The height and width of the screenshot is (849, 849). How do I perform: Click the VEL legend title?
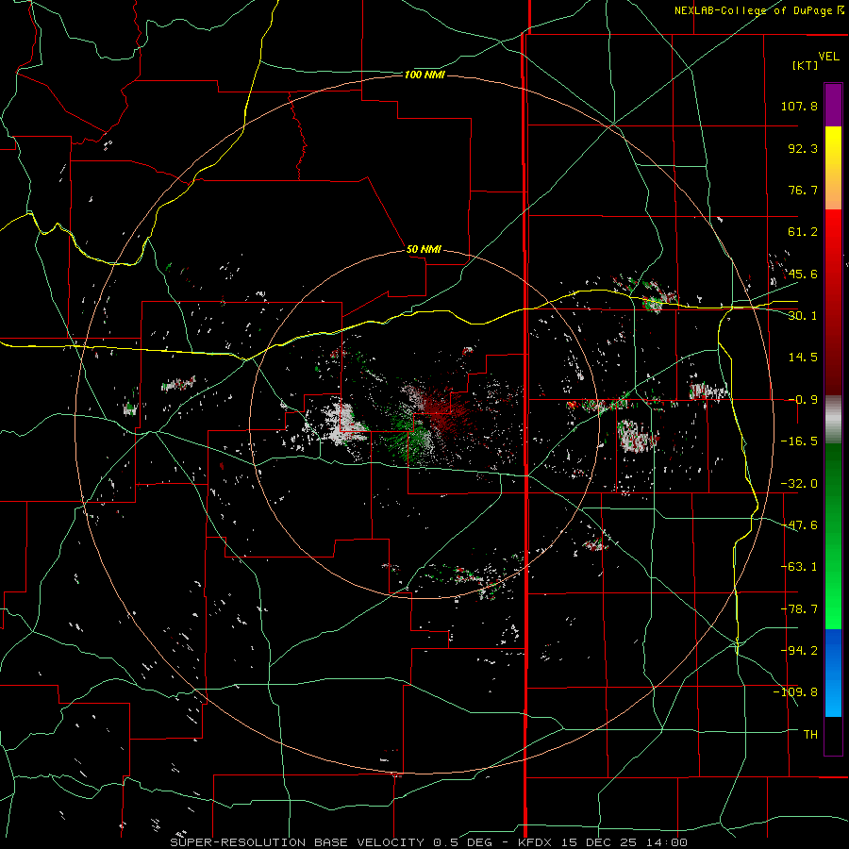click(828, 57)
